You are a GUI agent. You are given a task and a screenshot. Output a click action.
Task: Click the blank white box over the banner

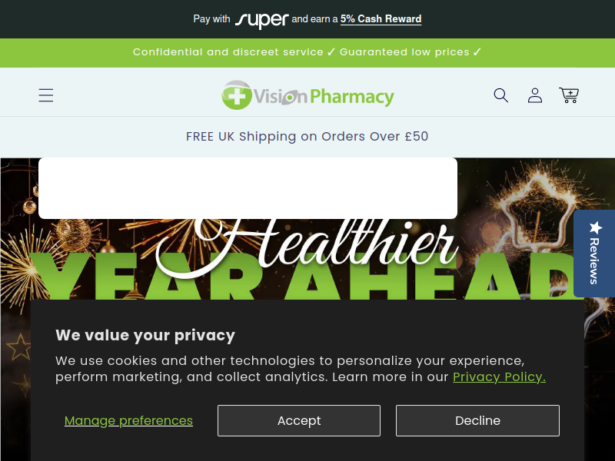click(x=248, y=188)
